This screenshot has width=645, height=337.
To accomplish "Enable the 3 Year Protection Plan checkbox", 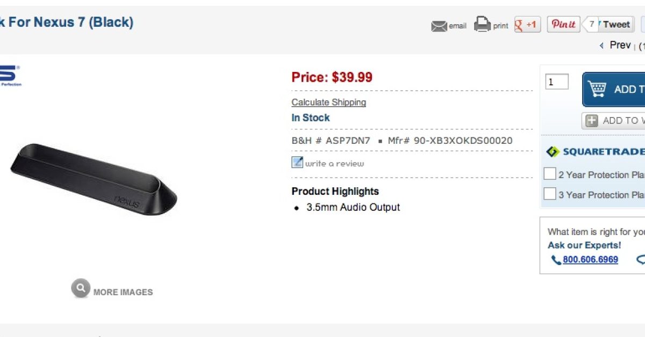I will (549, 194).
